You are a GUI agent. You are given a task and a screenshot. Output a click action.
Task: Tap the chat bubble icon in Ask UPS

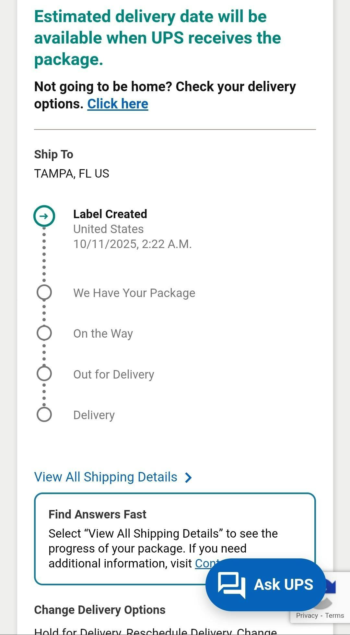(x=231, y=585)
